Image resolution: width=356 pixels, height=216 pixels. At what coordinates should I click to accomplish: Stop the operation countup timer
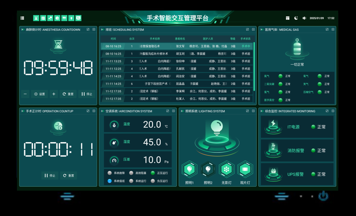coord(50,175)
